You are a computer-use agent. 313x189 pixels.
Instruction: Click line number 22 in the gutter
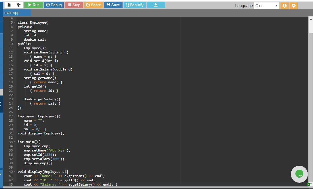[x=11, y=95]
